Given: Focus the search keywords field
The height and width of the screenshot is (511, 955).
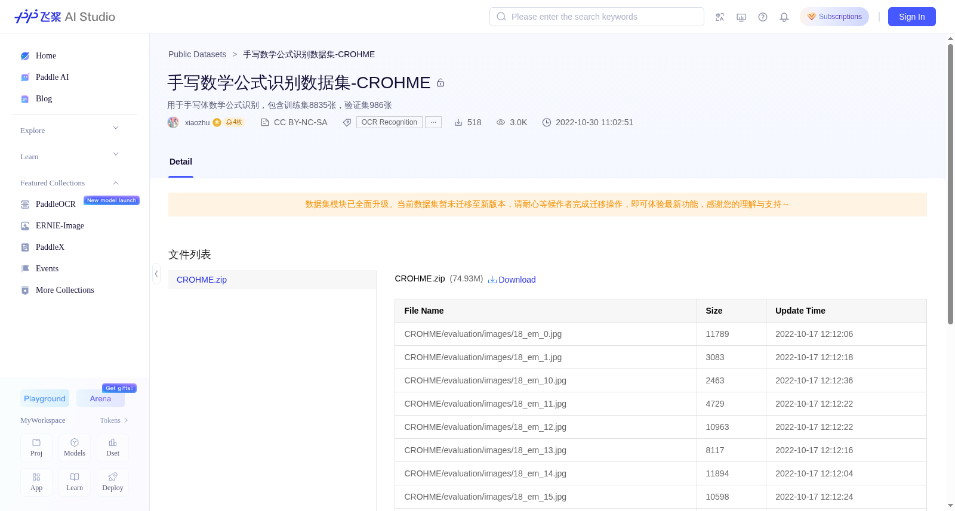Looking at the screenshot, I should coord(597,17).
